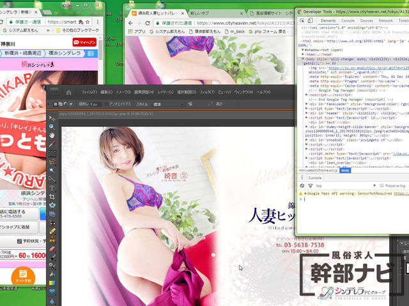Choose the Intersect with Selection mode icon
The height and width of the screenshot is (306, 409).
(x=71, y=104)
